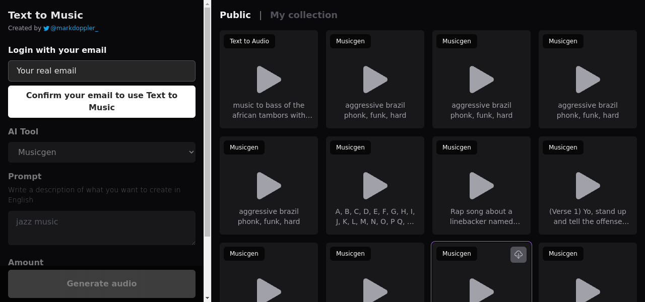Play the first-row last-column aggressive brazil phonk track

pos(588,80)
